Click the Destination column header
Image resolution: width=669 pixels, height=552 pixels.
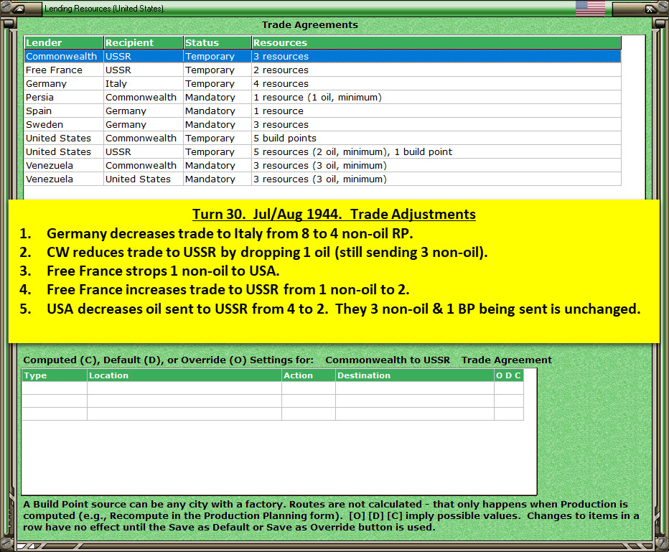pyautogui.click(x=415, y=375)
